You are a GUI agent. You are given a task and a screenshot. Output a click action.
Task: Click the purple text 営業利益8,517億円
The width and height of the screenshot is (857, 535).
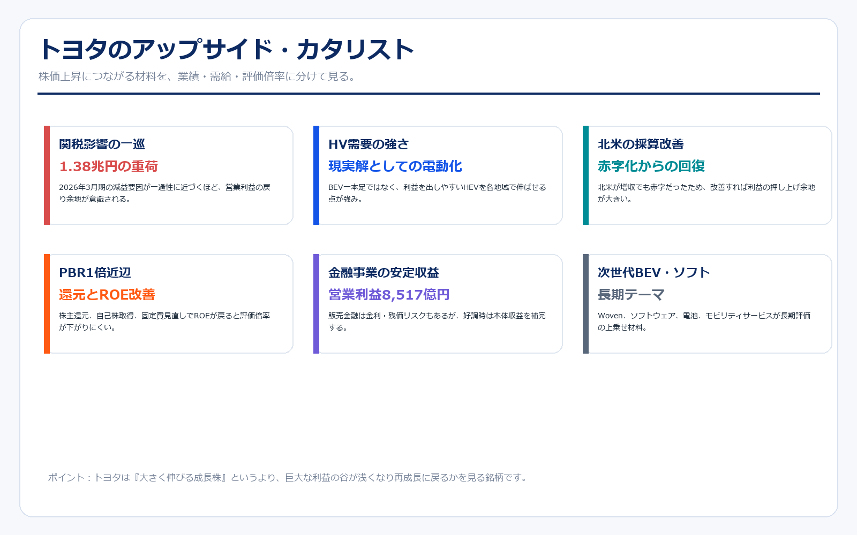point(389,295)
